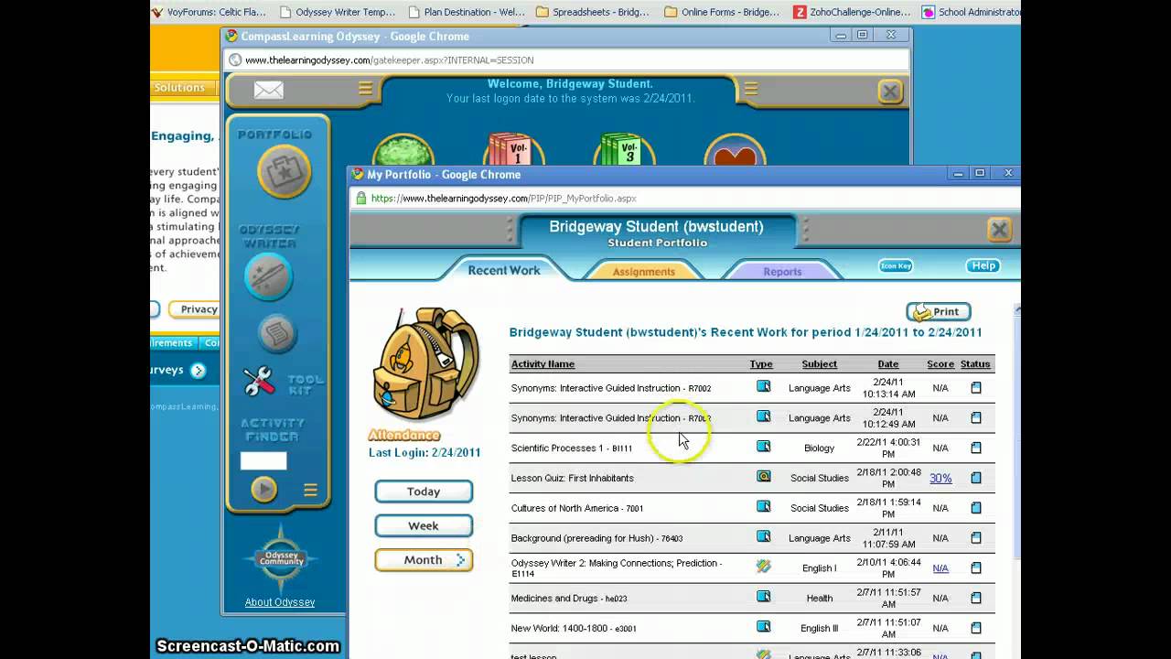This screenshot has height=659, width=1171.
Task: Click the right hamburger menu in Odyssey header
Action: (x=750, y=89)
